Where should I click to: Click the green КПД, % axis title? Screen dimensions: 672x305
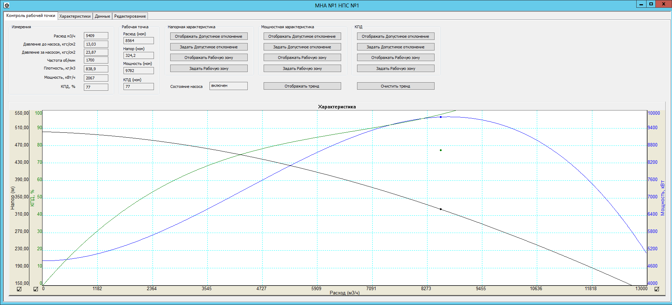(32, 198)
